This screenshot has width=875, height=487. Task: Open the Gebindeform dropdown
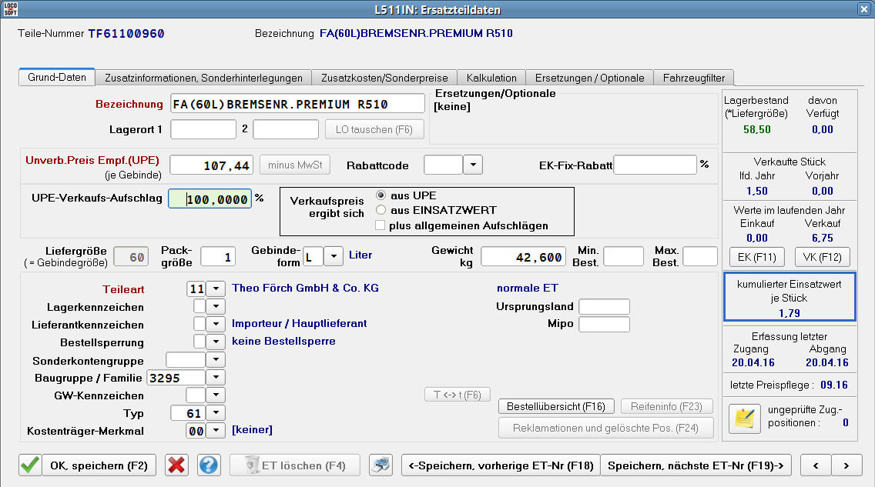click(333, 256)
